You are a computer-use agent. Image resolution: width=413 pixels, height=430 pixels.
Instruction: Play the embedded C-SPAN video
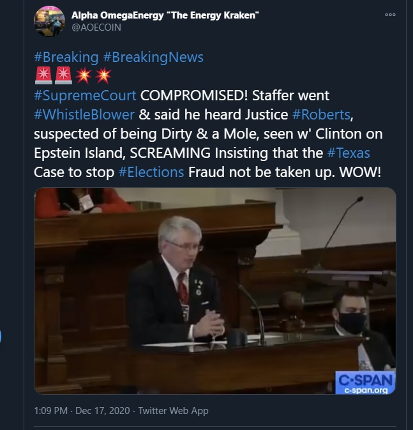[215, 291]
